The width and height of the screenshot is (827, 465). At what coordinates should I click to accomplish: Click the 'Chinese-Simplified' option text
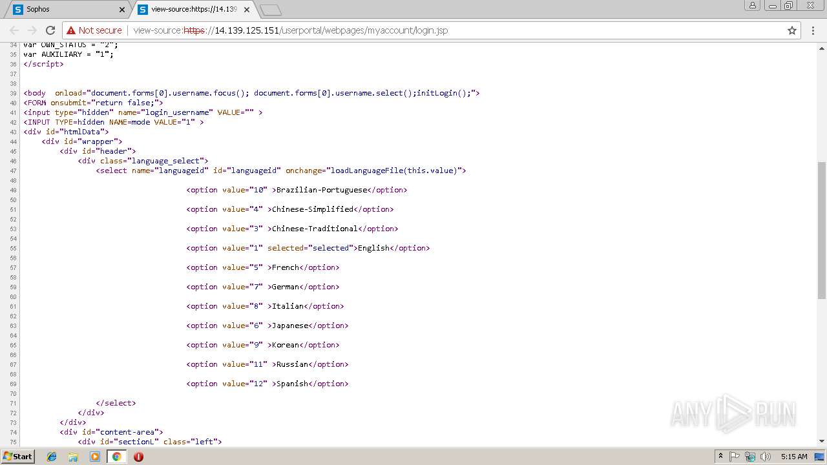(x=313, y=209)
